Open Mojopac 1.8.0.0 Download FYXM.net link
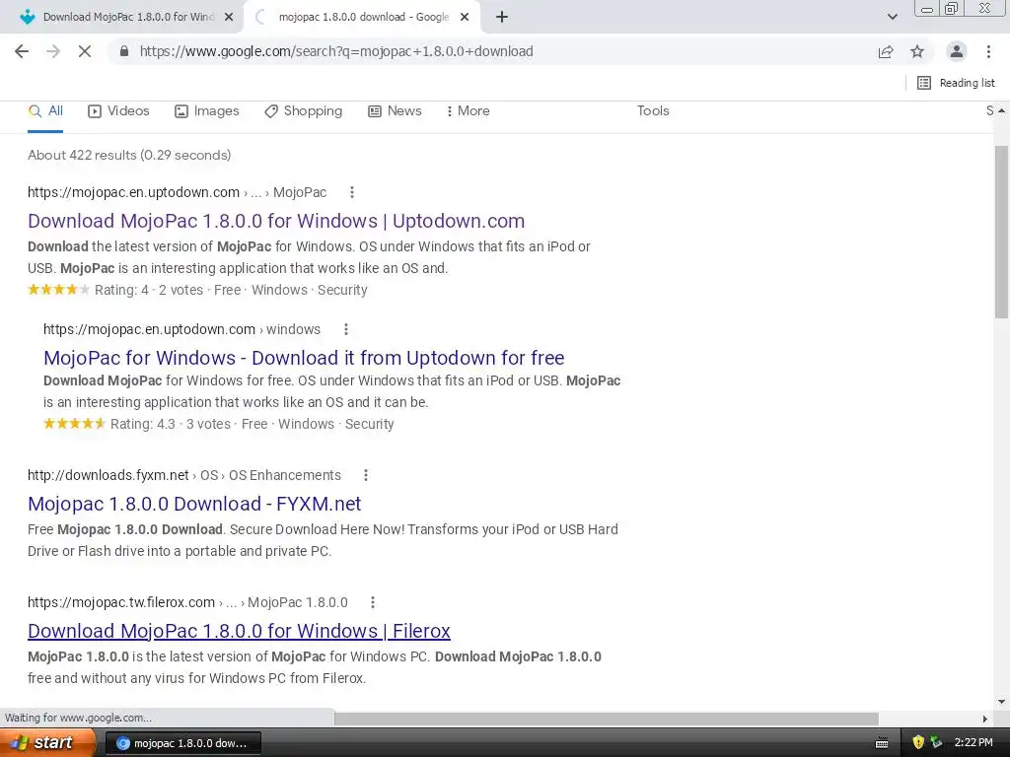1010x757 pixels. pos(194,504)
